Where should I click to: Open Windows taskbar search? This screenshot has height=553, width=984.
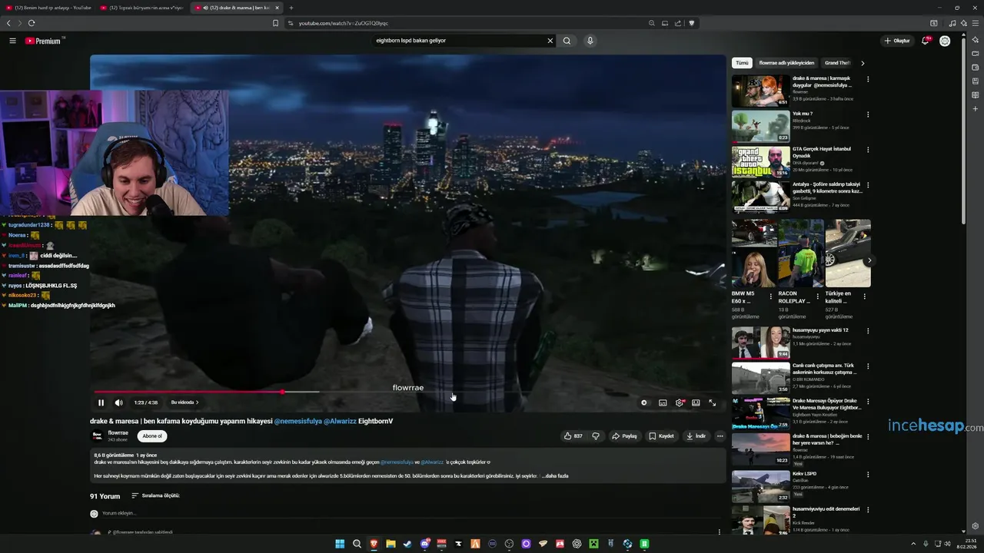point(357,544)
